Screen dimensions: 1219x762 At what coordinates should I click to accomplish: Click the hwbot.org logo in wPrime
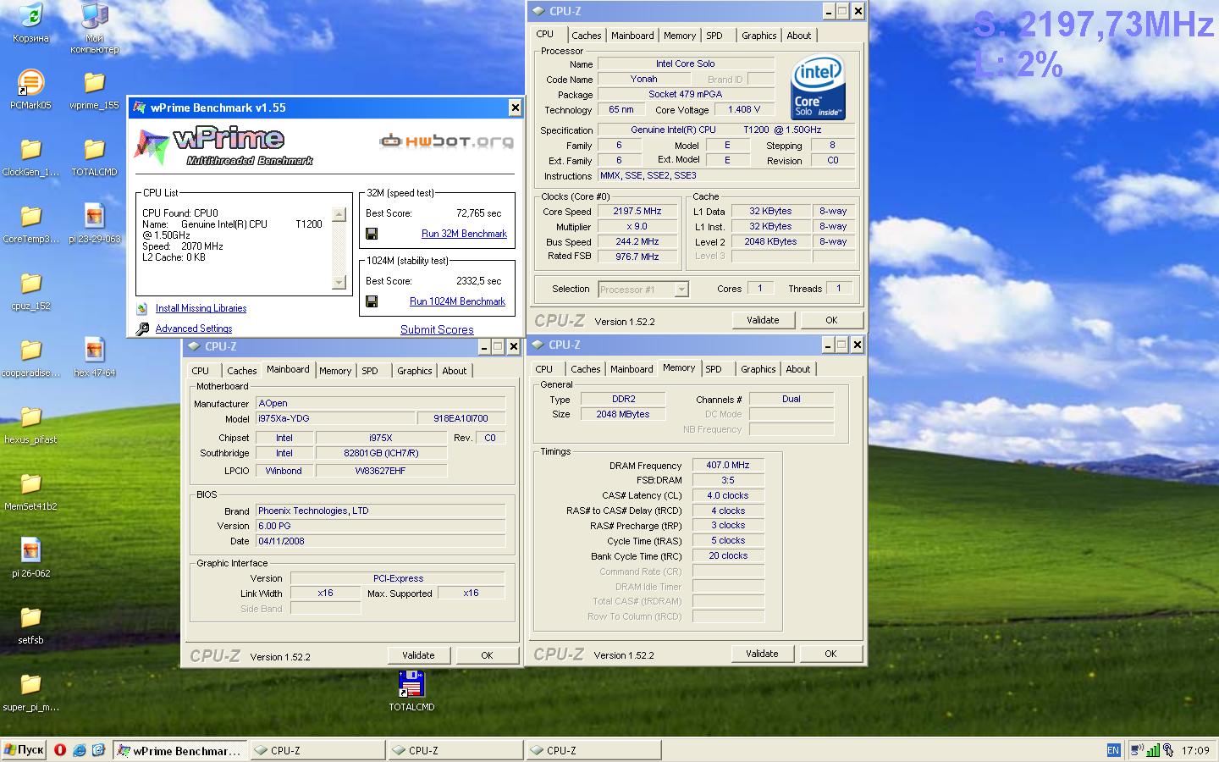point(446,141)
